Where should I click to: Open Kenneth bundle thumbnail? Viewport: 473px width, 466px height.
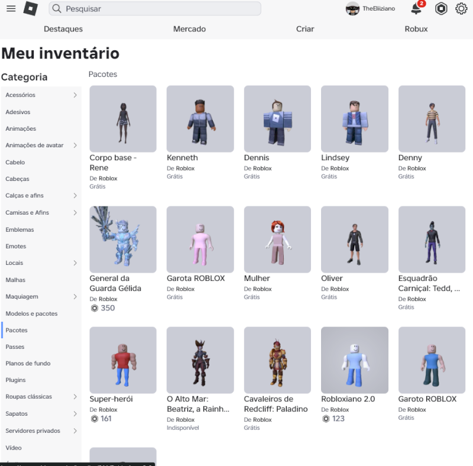200,119
